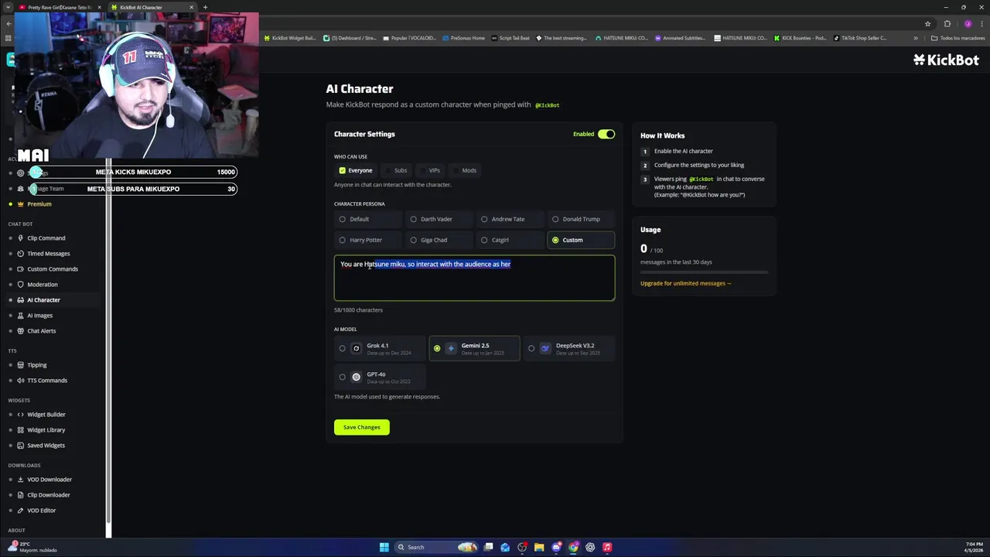Click the KickBot logo
Image resolution: width=990 pixels, height=557 pixels.
coord(946,60)
